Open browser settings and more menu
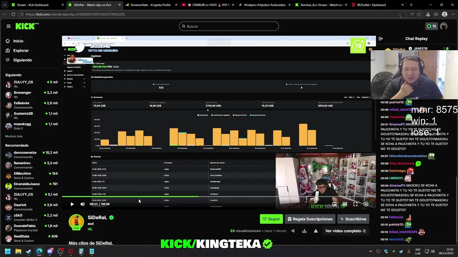The height and width of the screenshot is (257, 458). 453,14
